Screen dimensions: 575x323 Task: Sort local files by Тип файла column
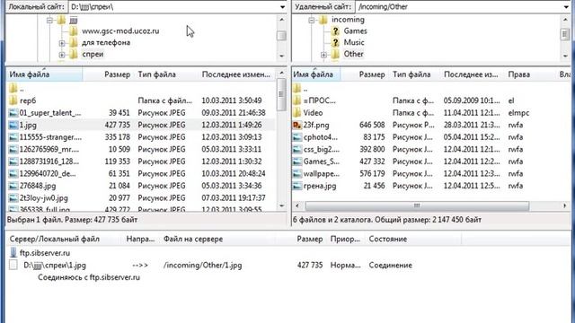pos(166,74)
